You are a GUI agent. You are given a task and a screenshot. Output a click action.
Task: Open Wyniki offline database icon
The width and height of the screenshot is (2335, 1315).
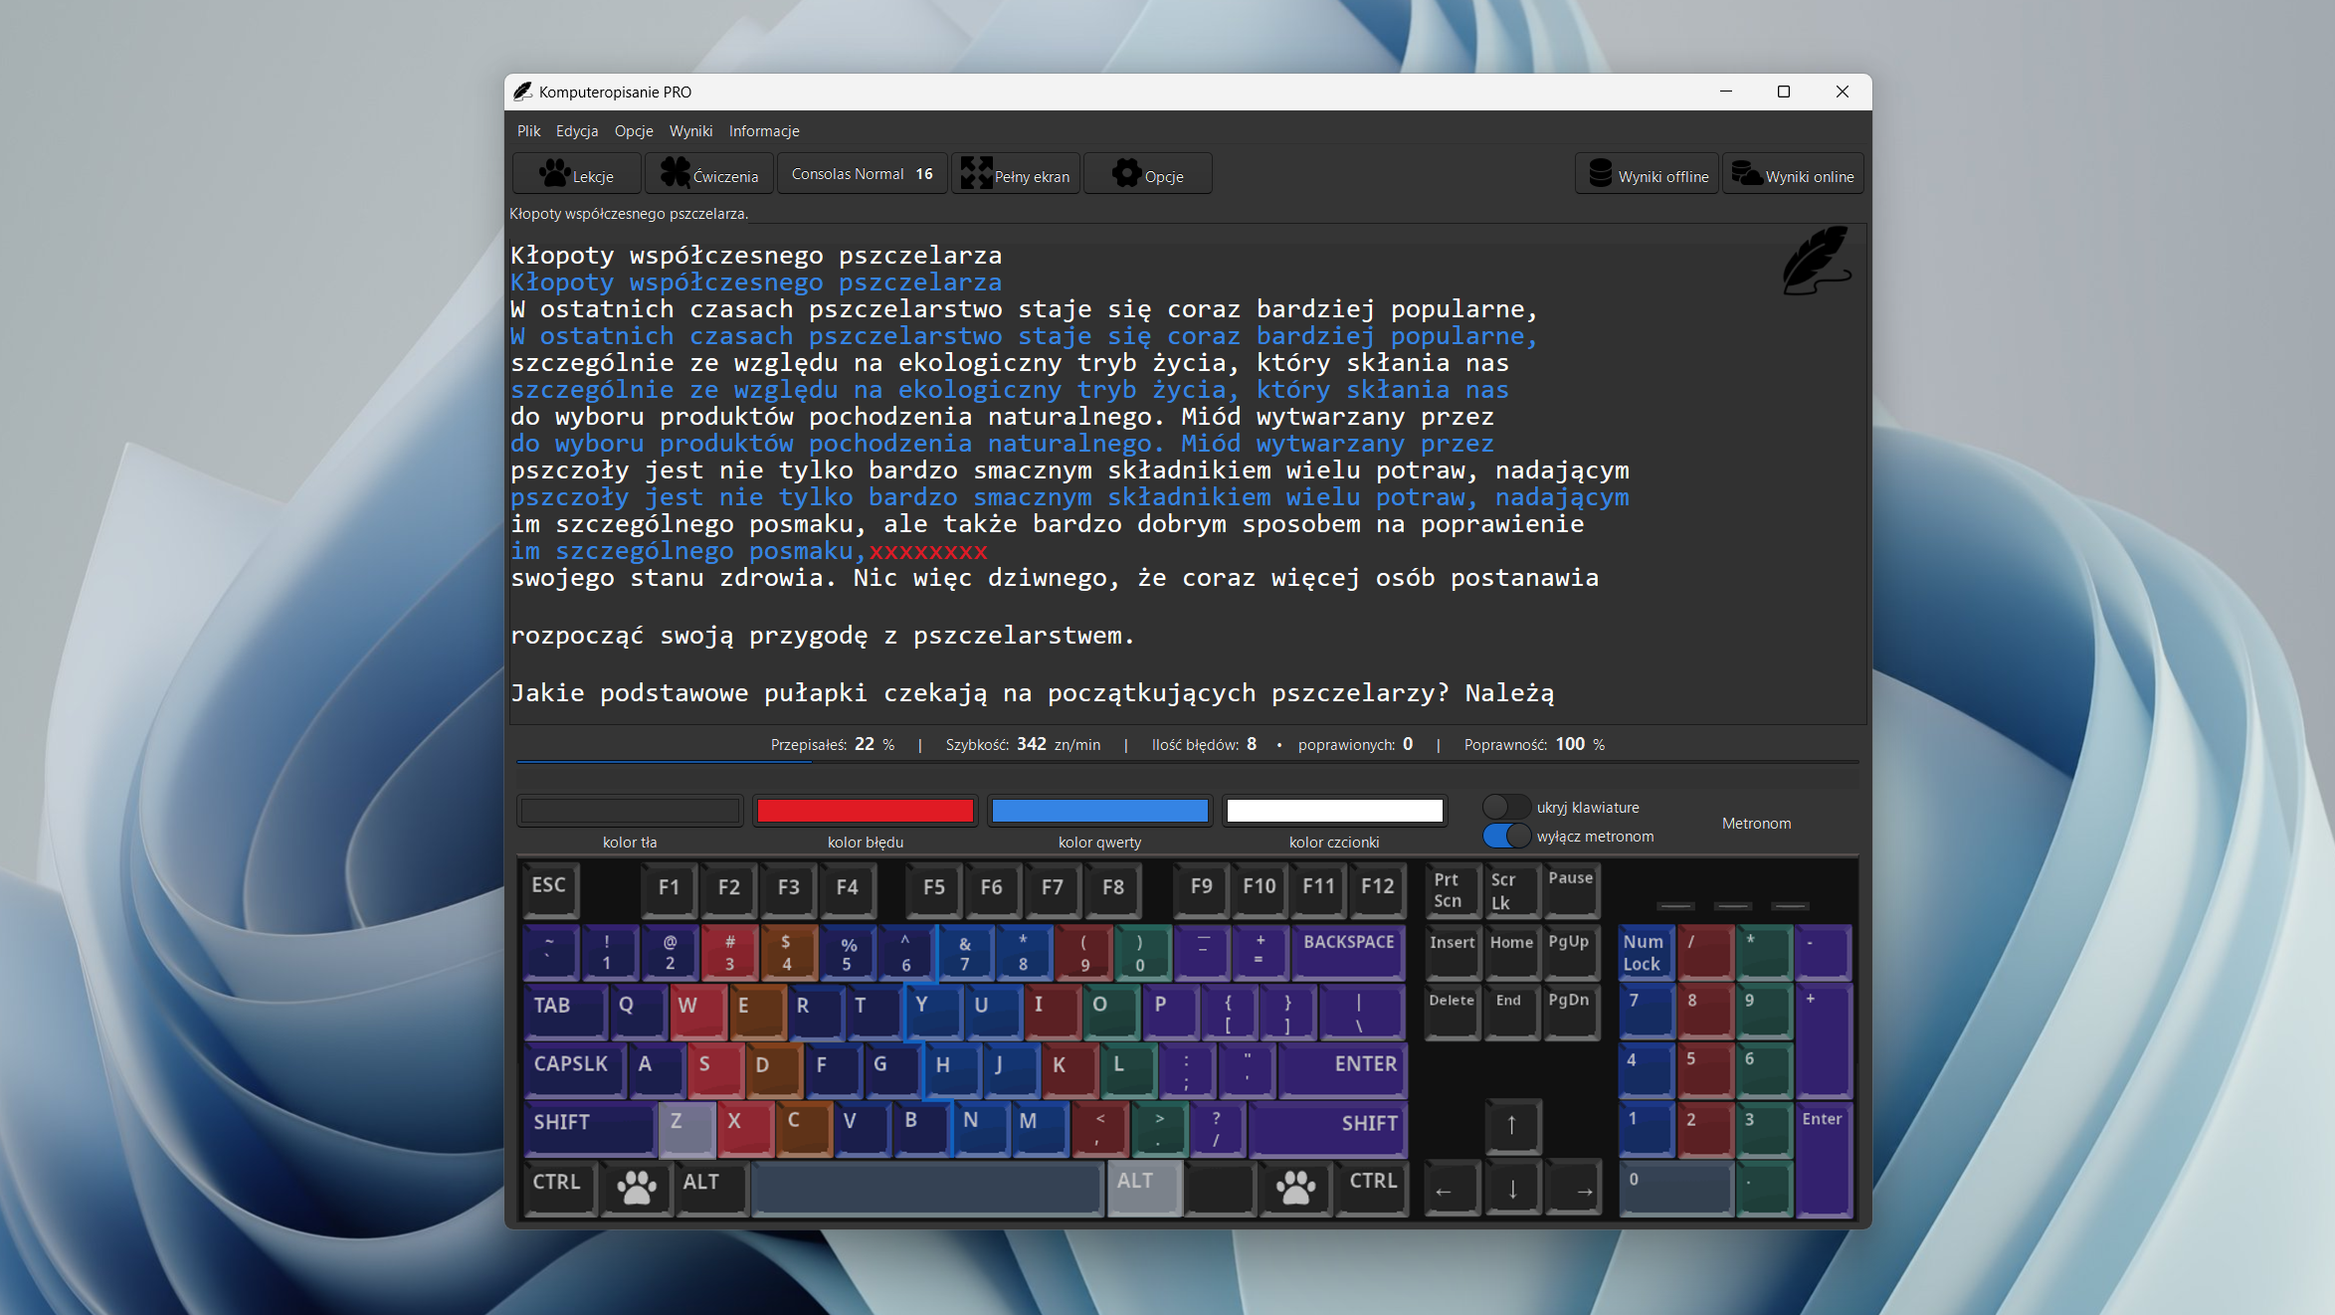coord(1600,174)
